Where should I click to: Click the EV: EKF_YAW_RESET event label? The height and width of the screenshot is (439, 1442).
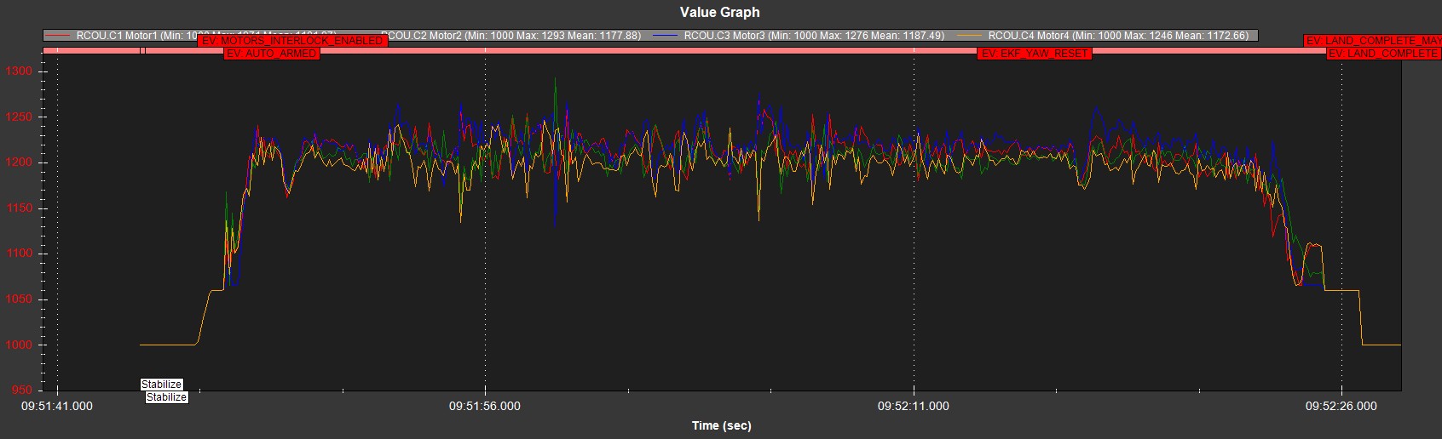1035,54
